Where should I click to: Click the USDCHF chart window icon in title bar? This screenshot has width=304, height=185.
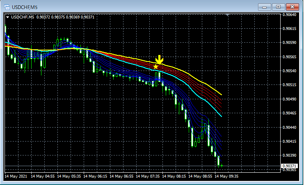(7, 7)
